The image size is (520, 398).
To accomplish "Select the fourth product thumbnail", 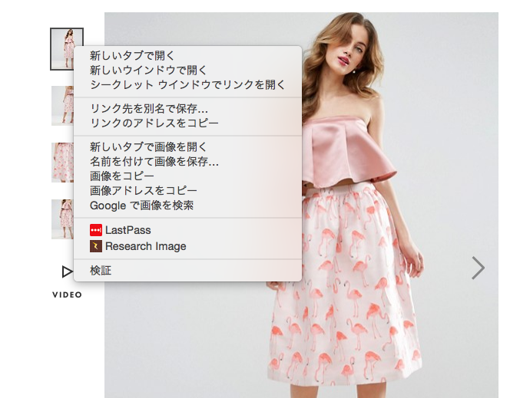I will [62, 219].
